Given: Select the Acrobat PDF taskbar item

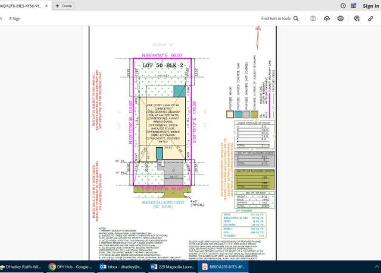Looking at the screenshot, I should (223, 267).
